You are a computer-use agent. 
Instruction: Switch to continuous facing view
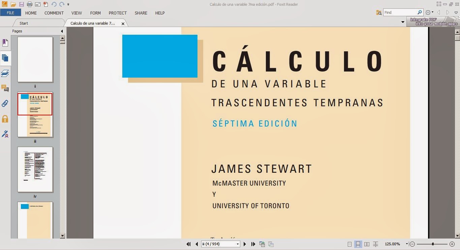375,244
